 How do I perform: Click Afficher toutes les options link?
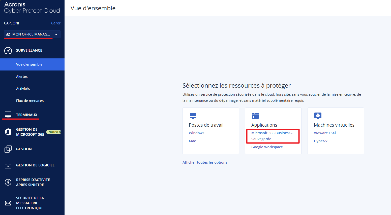pos(205,162)
